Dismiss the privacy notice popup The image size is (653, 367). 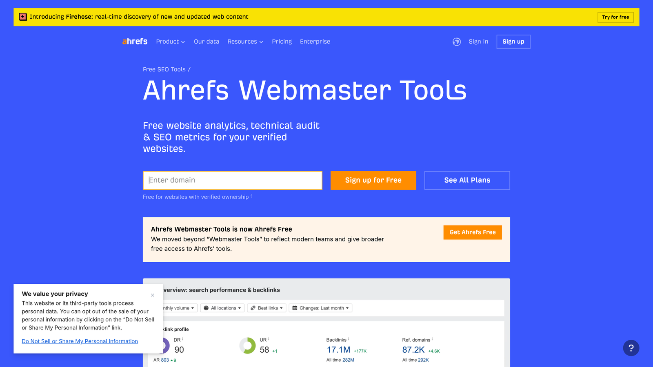[152, 295]
